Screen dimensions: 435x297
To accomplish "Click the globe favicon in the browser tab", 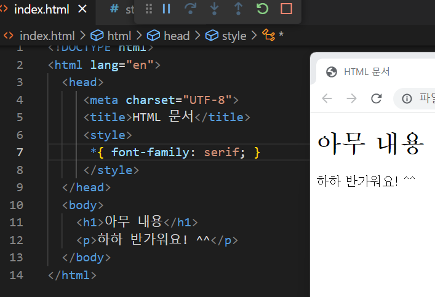I will click(x=332, y=72).
